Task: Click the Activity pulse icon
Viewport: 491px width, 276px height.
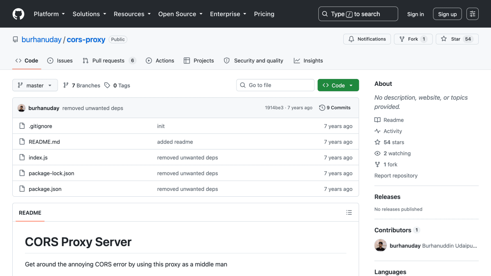Action: pyautogui.click(x=377, y=131)
